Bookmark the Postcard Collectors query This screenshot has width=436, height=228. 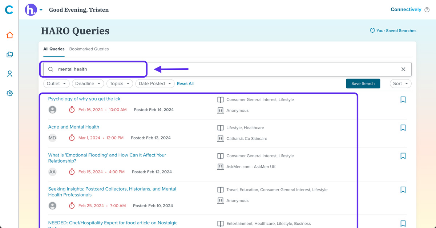tap(403, 190)
